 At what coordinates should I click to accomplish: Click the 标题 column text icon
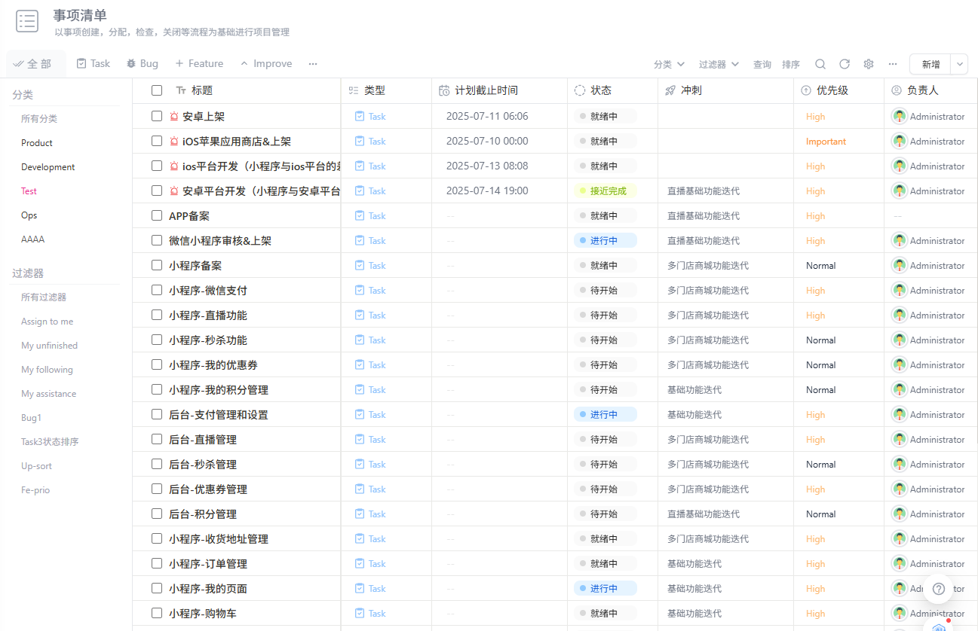tap(181, 90)
